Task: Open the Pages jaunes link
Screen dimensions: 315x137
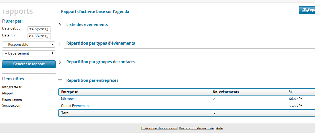Action: pos(12,99)
